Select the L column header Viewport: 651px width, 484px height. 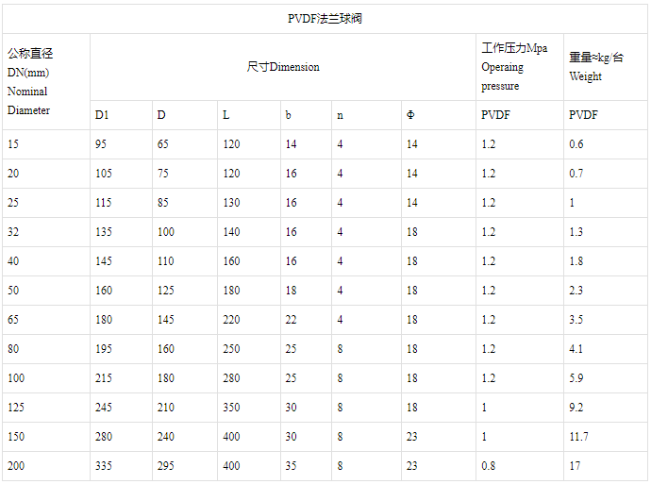[225, 115]
